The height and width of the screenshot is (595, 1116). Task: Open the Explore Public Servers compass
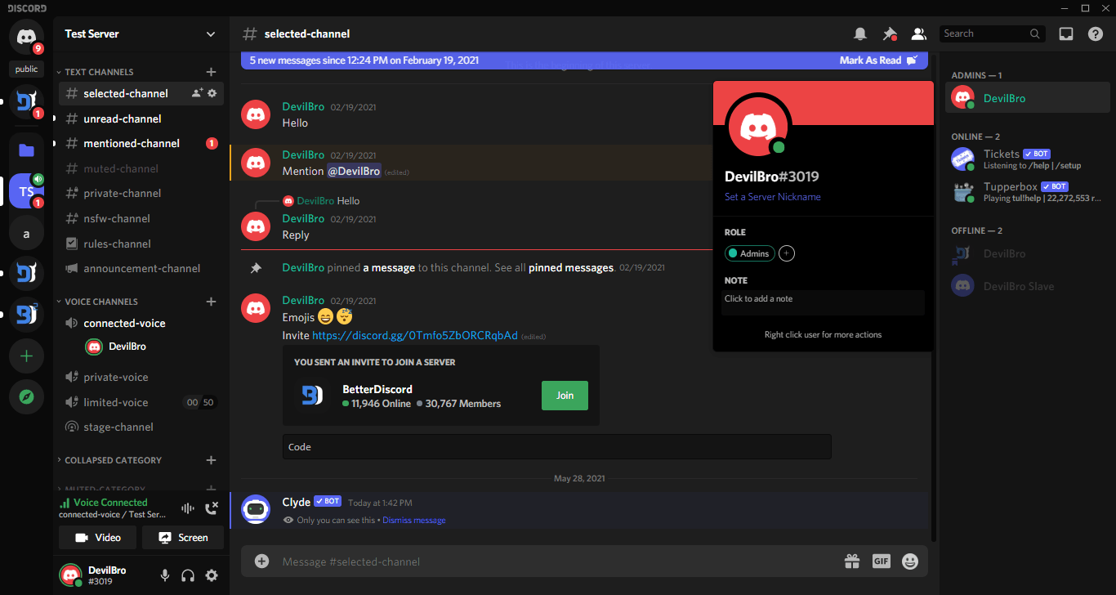(x=26, y=397)
